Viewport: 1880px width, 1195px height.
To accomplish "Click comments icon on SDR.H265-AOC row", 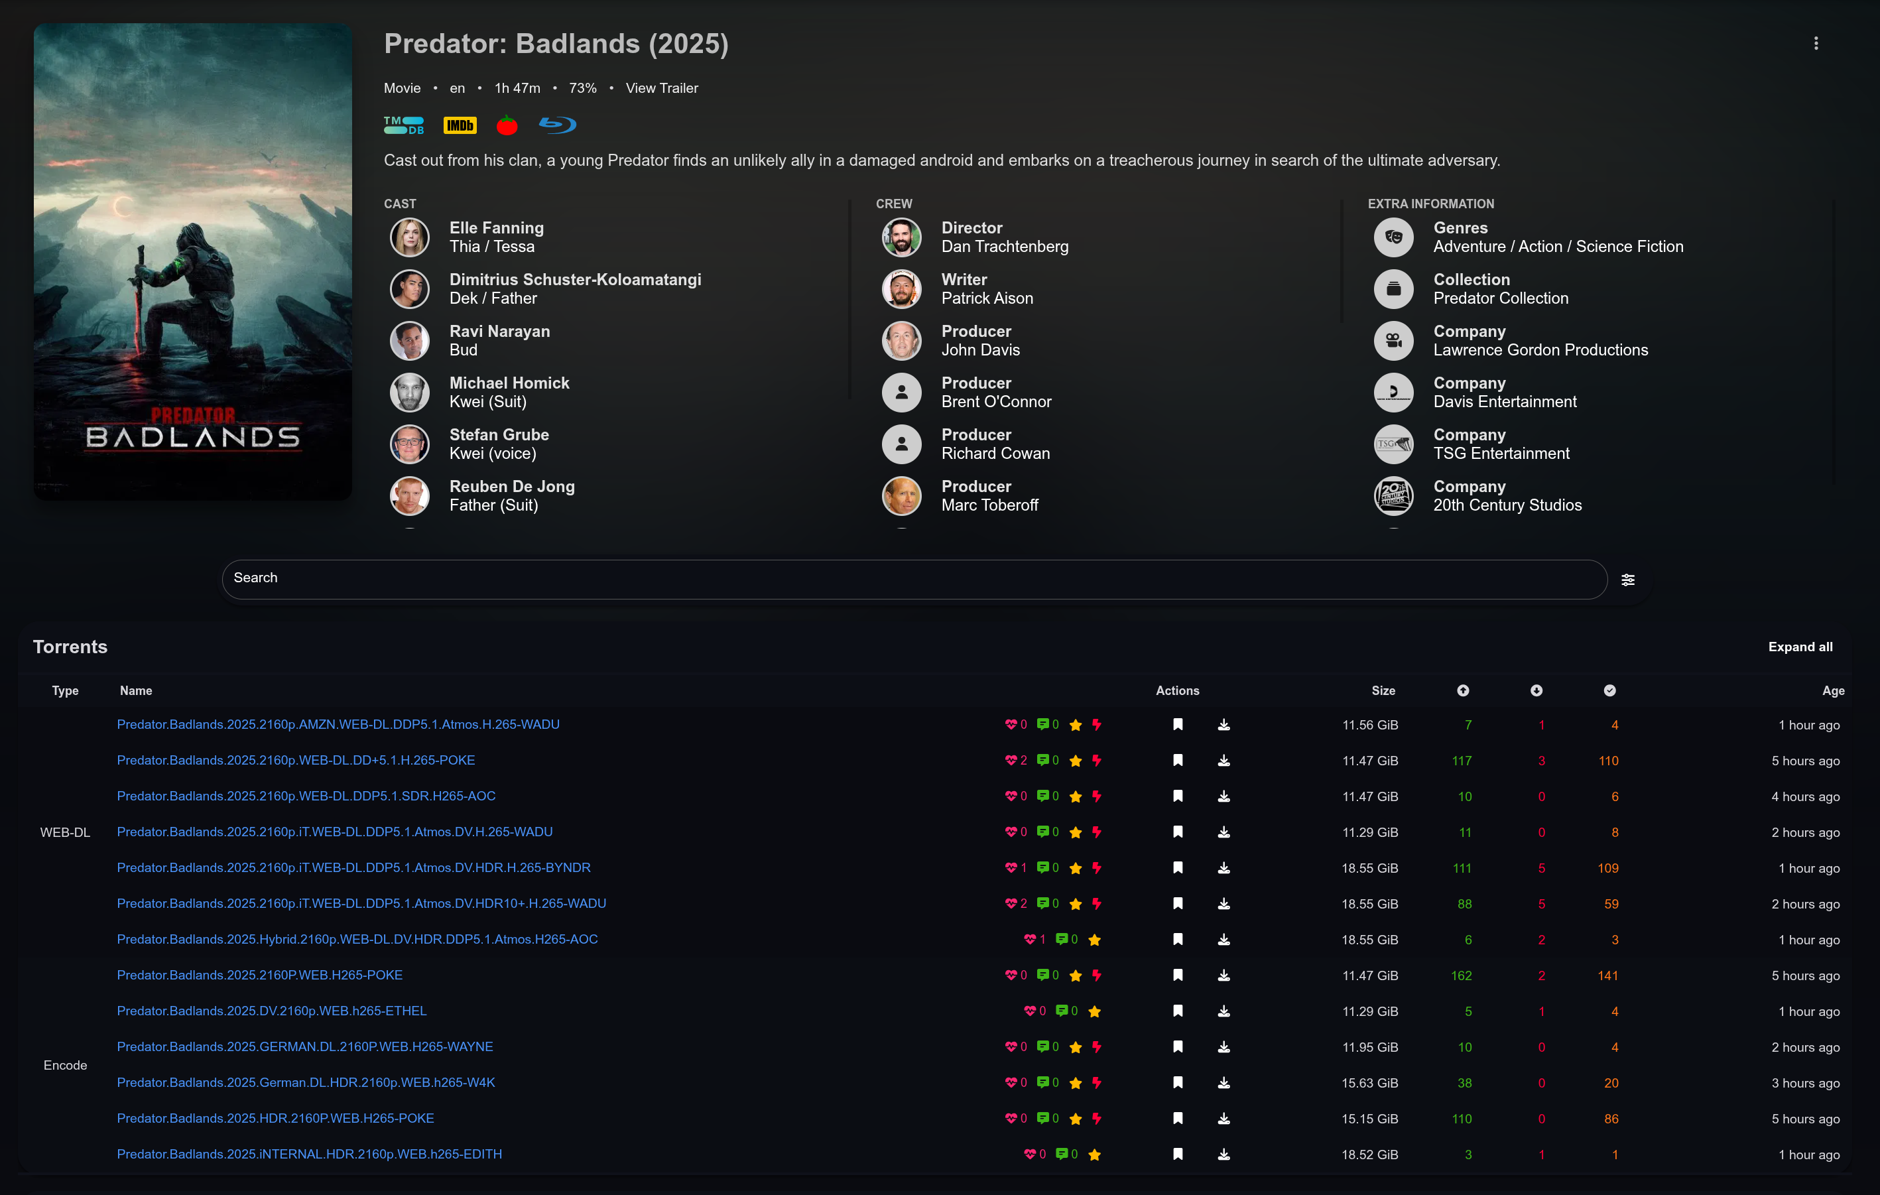I will [1042, 796].
